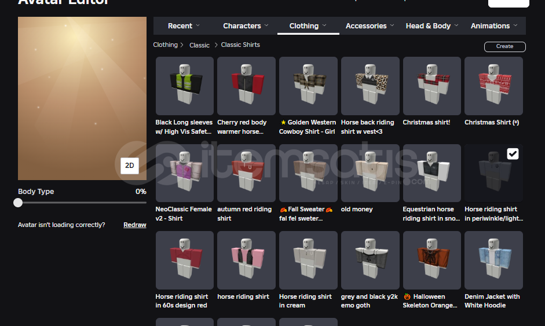Expand the Accessories dropdown chevron

pos(392,25)
